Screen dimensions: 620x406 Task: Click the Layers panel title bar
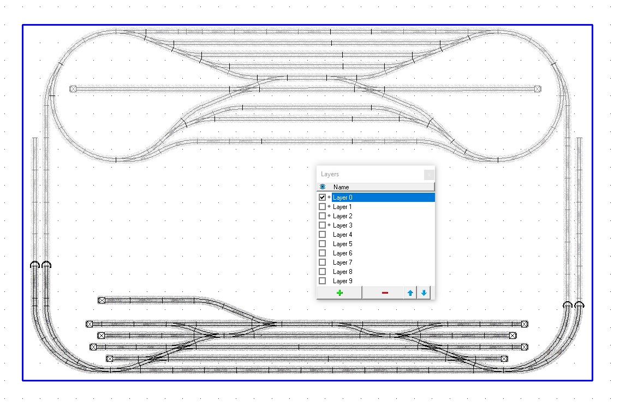pos(366,175)
